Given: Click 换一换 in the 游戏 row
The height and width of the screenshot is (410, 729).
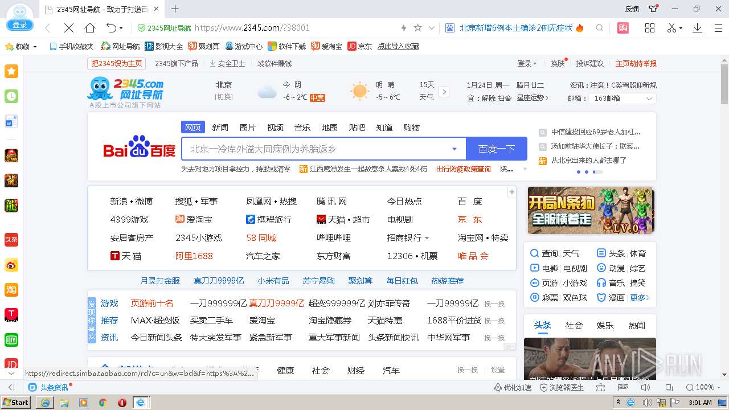Looking at the screenshot, I should point(494,304).
